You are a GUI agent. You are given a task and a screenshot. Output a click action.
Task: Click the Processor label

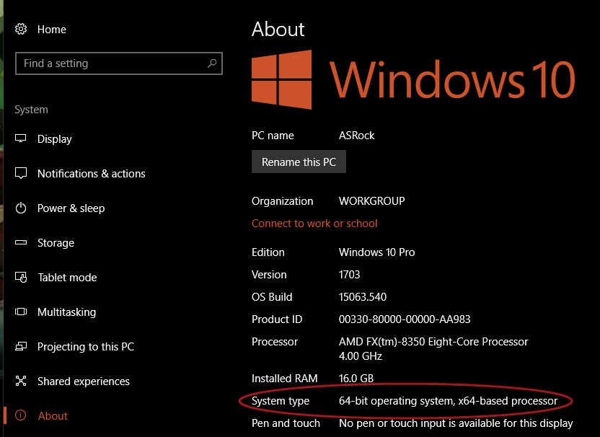pos(275,342)
